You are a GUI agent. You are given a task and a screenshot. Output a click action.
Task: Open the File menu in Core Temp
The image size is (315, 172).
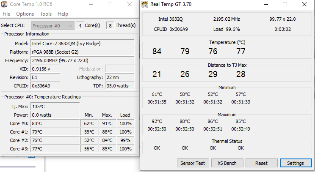tap(6, 14)
